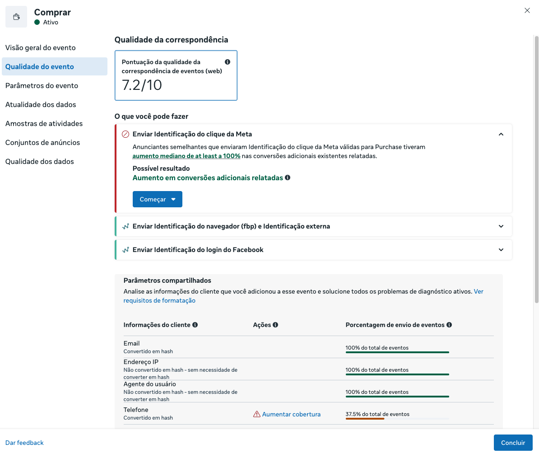Click the shopping bag Comprar event icon
Image resolution: width=539 pixels, height=458 pixels.
pyautogui.click(x=16, y=17)
